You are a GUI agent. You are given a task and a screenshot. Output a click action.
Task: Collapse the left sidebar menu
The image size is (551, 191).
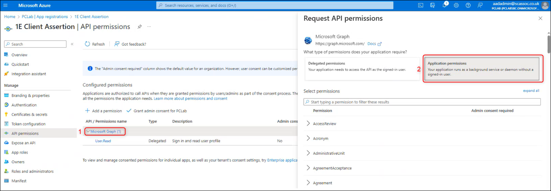[x=72, y=44]
